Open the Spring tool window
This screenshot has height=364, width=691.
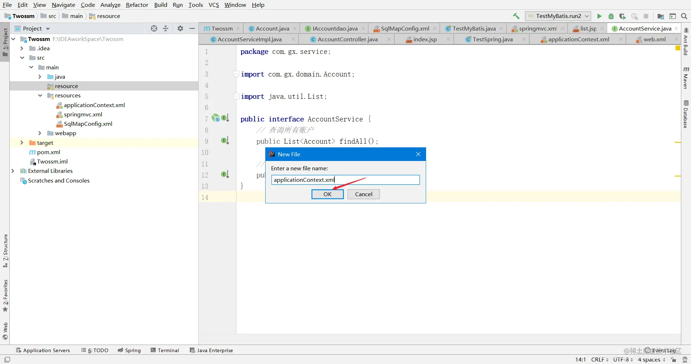coord(129,350)
